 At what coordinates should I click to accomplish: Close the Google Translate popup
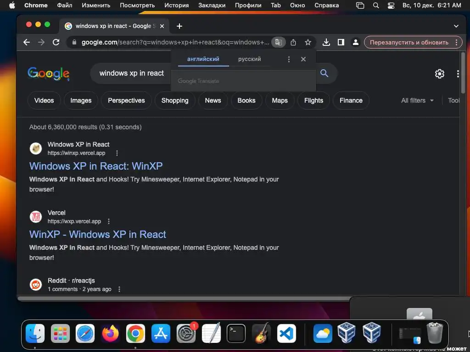[303, 59]
